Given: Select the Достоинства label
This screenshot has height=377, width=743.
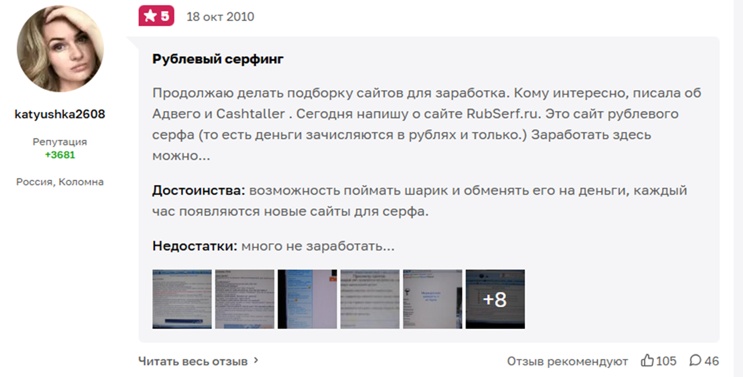Looking at the screenshot, I should [199, 190].
